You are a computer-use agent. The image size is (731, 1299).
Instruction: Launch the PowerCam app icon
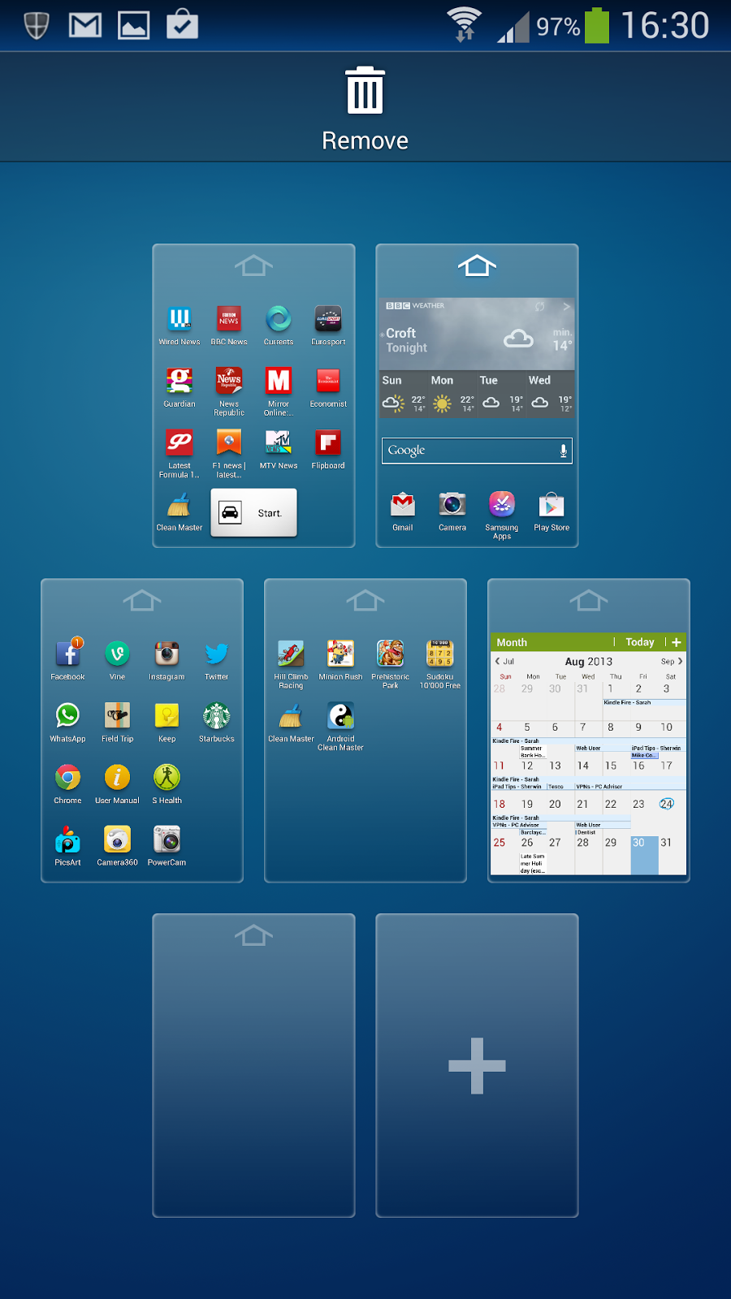(x=167, y=839)
